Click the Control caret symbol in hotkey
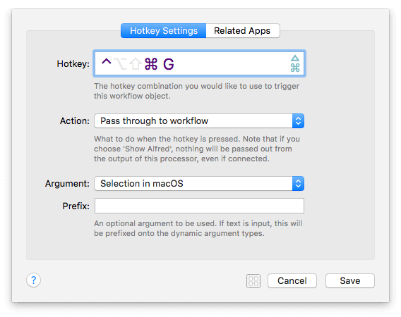Image resolution: width=401 pixels, height=317 pixels. 107,62
